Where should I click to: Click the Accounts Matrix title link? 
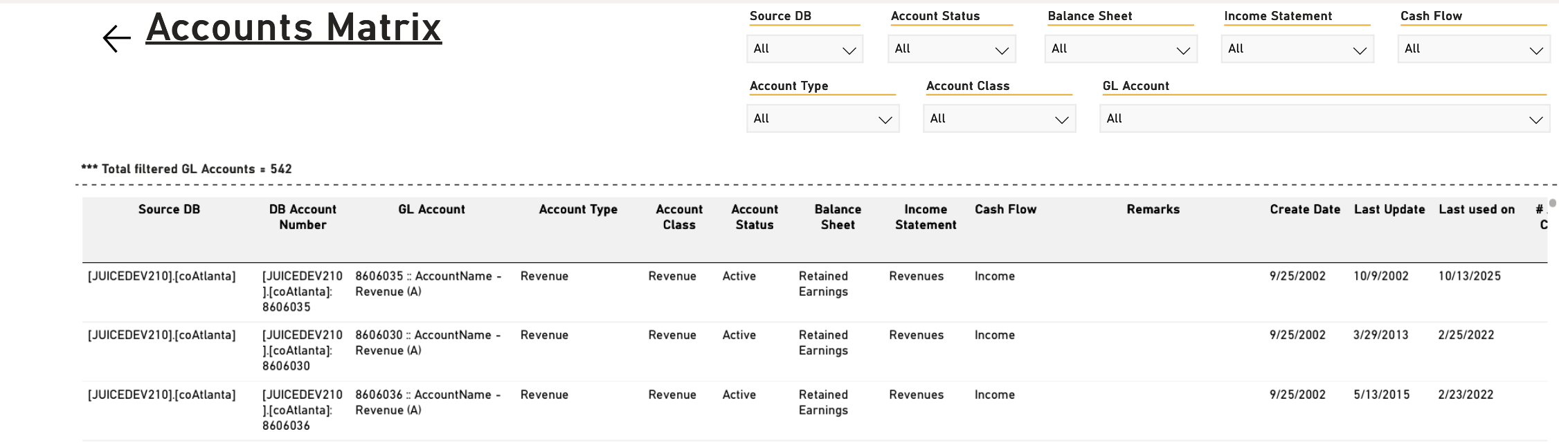(294, 28)
